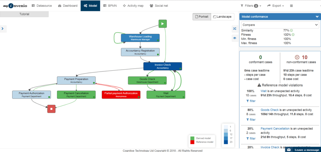Open the BPMN tab

(x=110, y=6)
